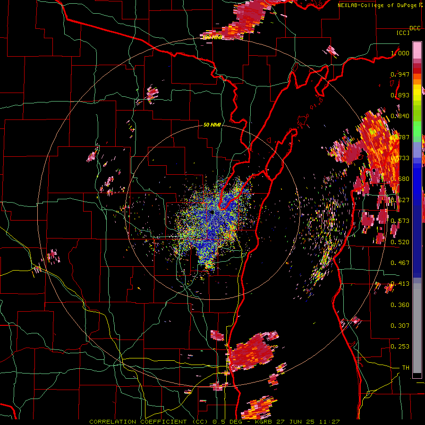
Task: Click the Correlation Coefficient KGRB caption text
Action: [x=214, y=422]
